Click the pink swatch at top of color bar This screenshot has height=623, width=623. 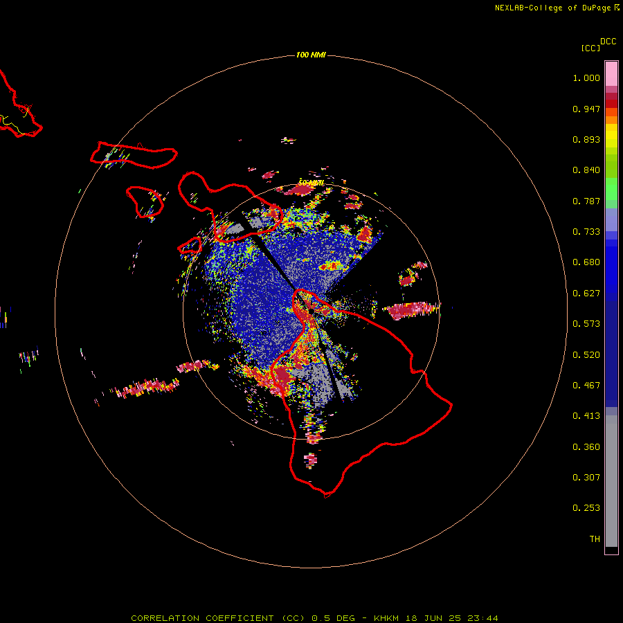[x=611, y=74]
